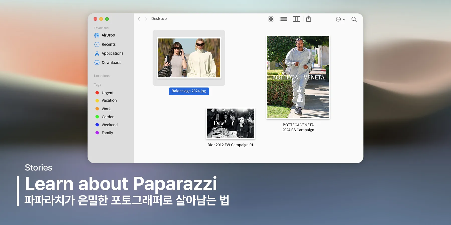
Task: Select the Balenciaga 2024.jpg thumbnail
Action: [x=189, y=58]
